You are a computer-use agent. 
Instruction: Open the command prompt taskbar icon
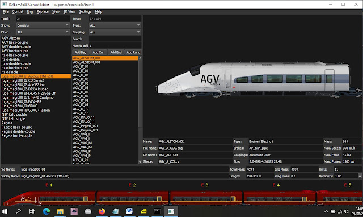157,211
